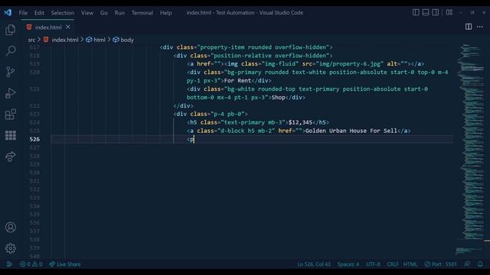Open the editor More Actions ellipsis

480,27
